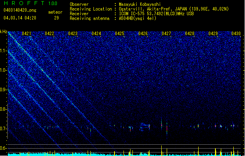Click the date stamp 04.03.14 04:20
The height and width of the screenshot is (156, 245).
(x=20, y=18)
